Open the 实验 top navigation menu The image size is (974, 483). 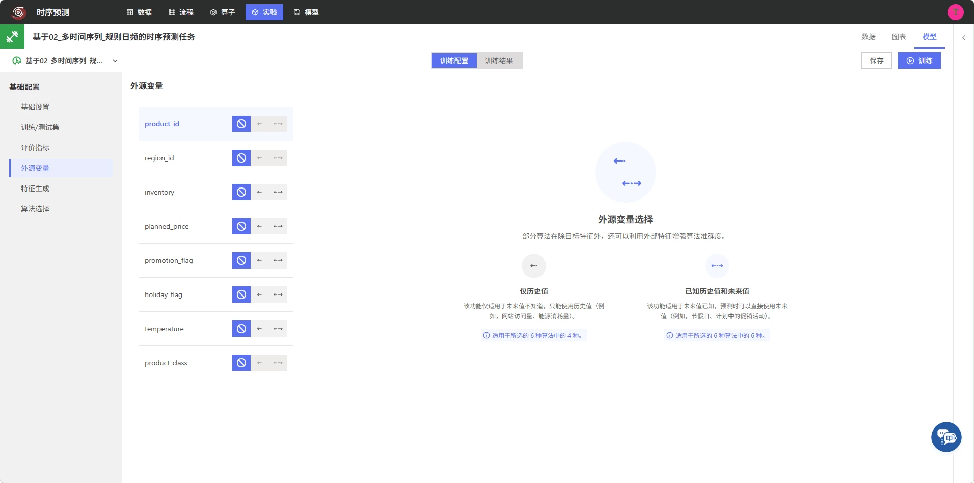click(264, 12)
